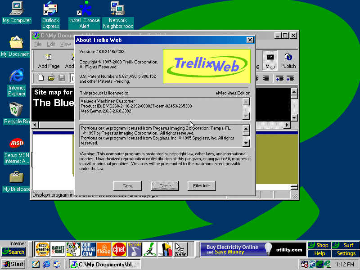The height and width of the screenshot is (270, 360).
Task: Click the CNET icon in the bottom bar
Action: [x=119, y=249]
